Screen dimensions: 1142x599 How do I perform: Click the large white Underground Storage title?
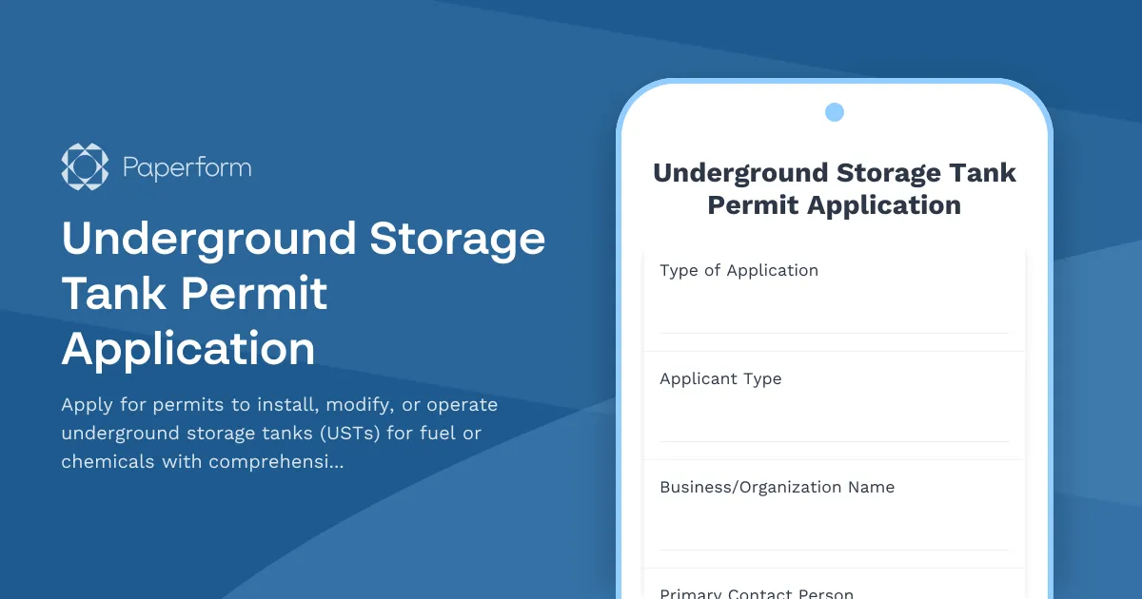pos(303,293)
